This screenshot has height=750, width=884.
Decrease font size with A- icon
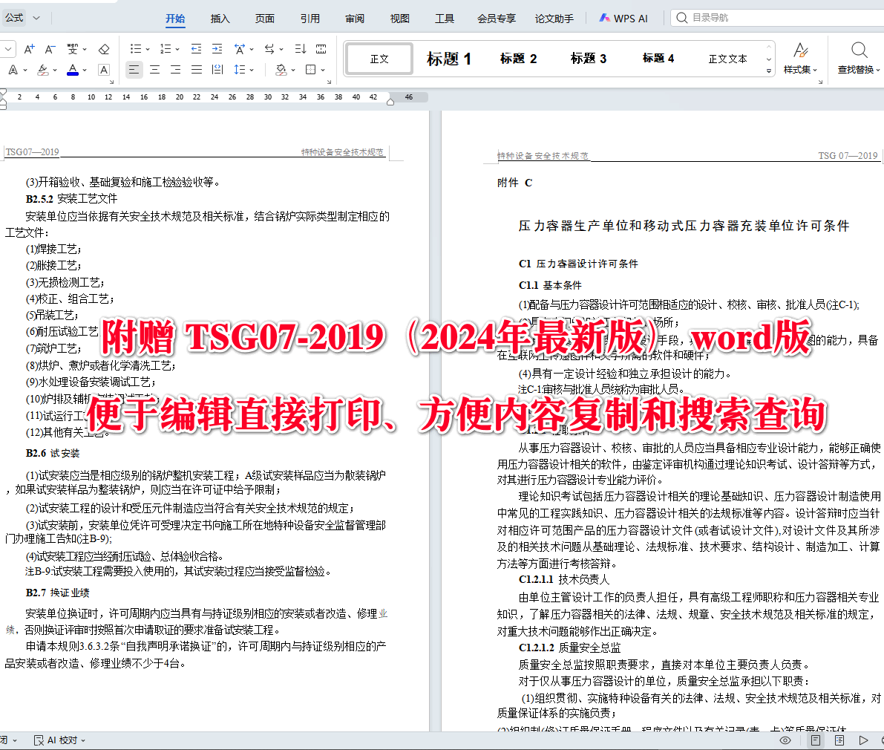click(x=50, y=49)
